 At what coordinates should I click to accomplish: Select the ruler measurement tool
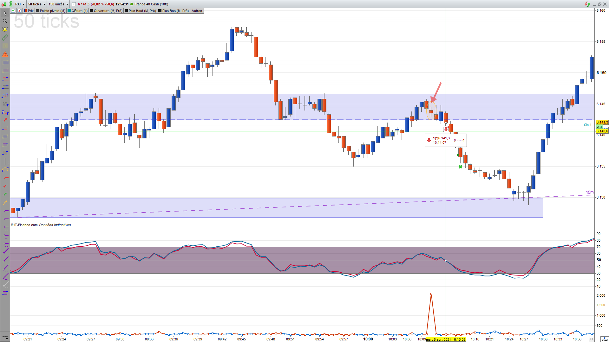[5, 38]
